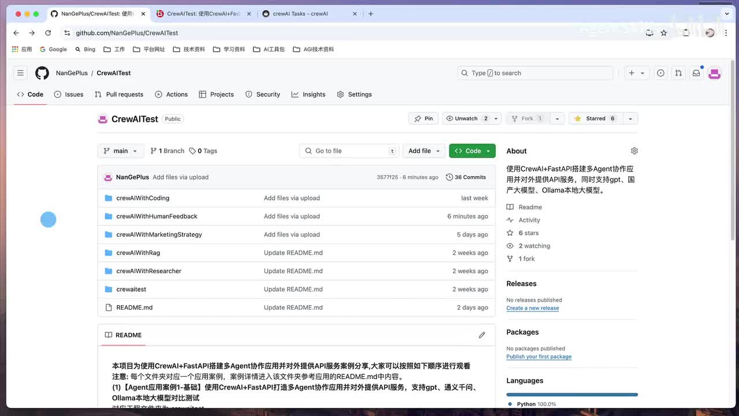The image size is (739, 416).
Task: Click the browser address bar URL
Action: [127, 33]
